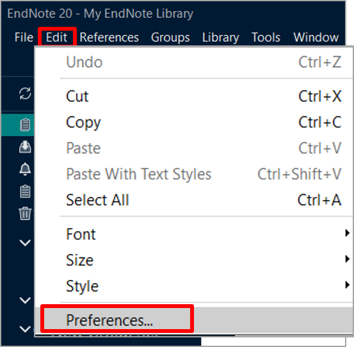This screenshot has height=347, width=354.
Task: Select the All References clipboard icon
Action: [x=25, y=125]
